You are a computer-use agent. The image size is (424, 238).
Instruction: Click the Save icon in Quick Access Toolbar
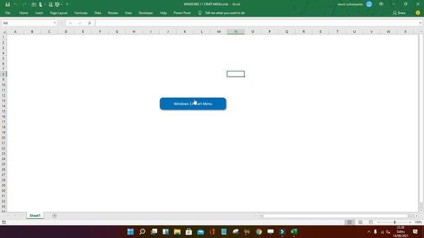(7, 5)
